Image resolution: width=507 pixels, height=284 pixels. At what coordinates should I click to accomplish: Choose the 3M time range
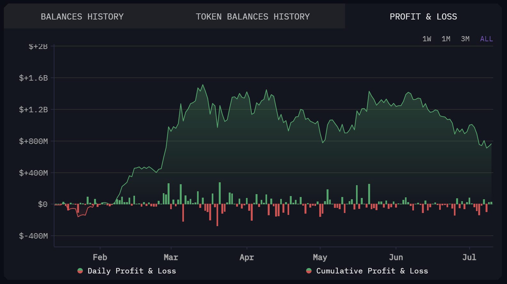click(x=465, y=39)
